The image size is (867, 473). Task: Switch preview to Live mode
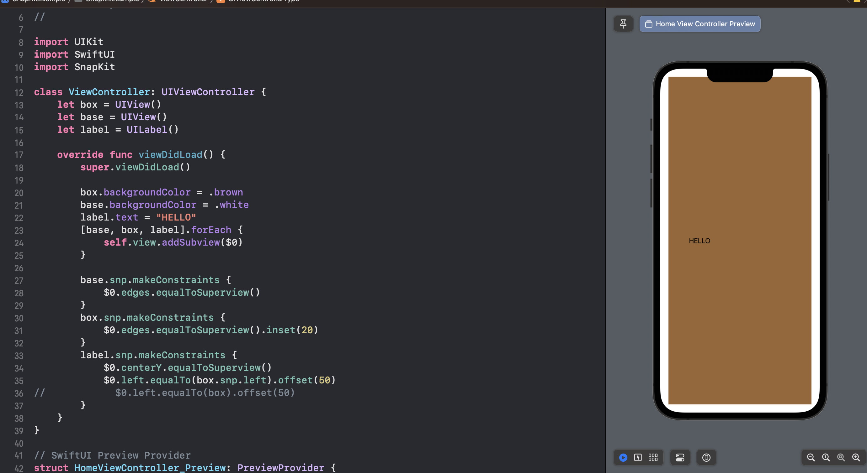tap(623, 457)
